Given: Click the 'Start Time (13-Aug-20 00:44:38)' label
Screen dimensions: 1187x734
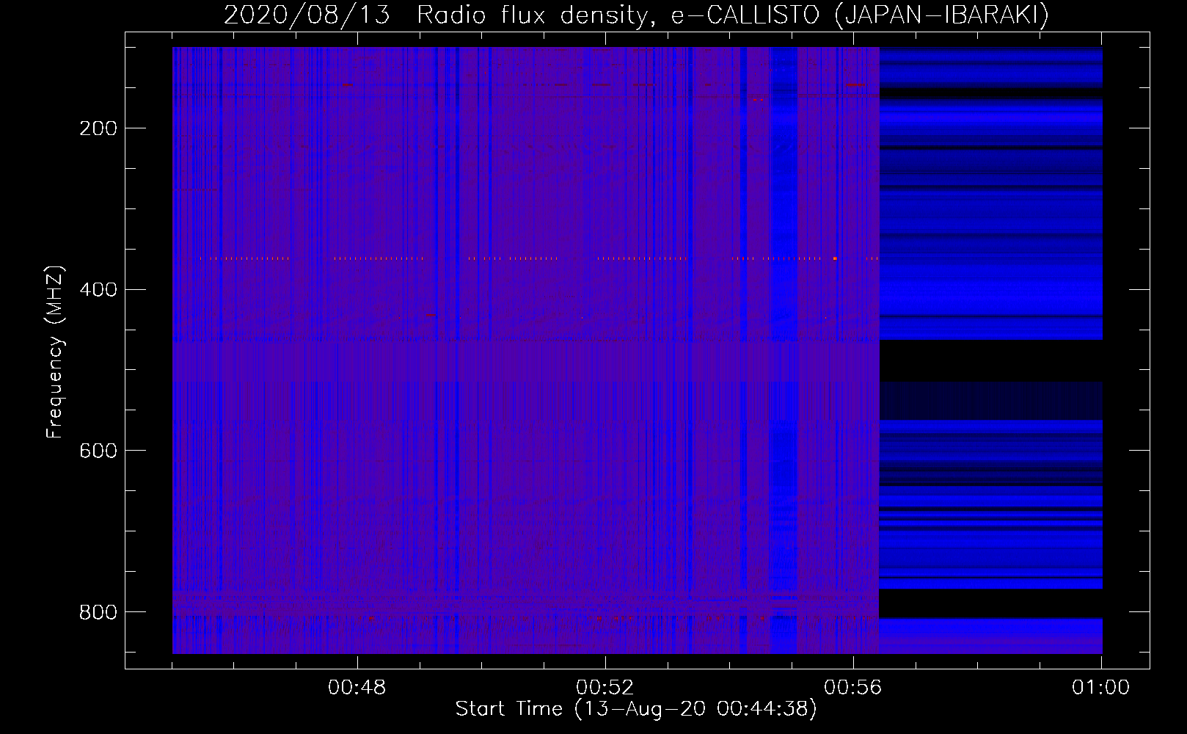Looking at the screenshot, I should pos(636,709).
